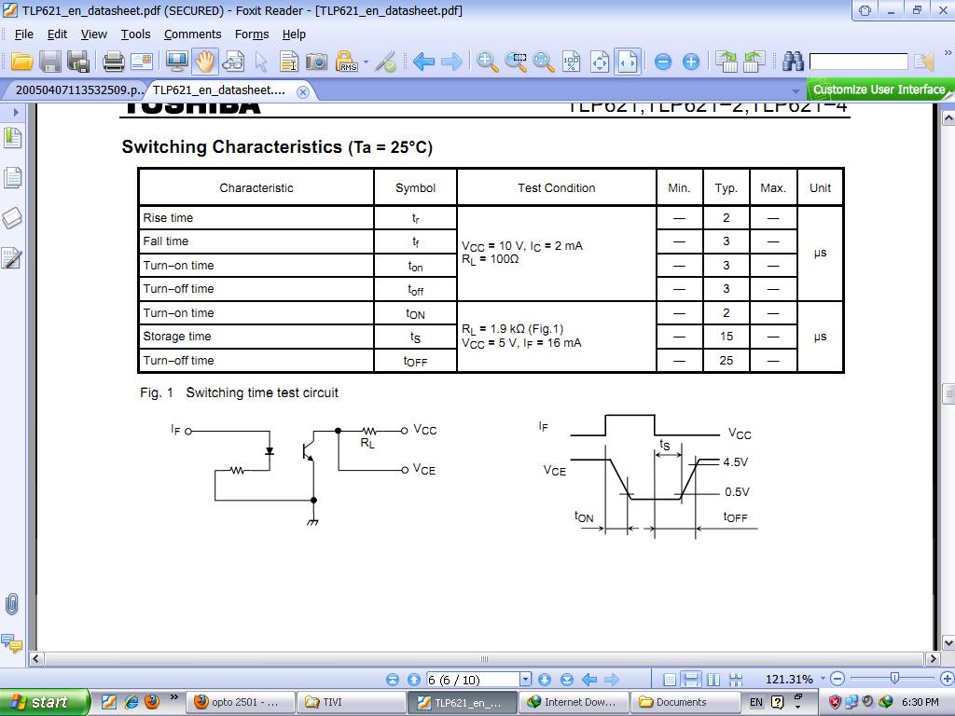Click the Print icon in toolbar
The height and width of the screenshot is (716, 955).
(x=113, y=62)
